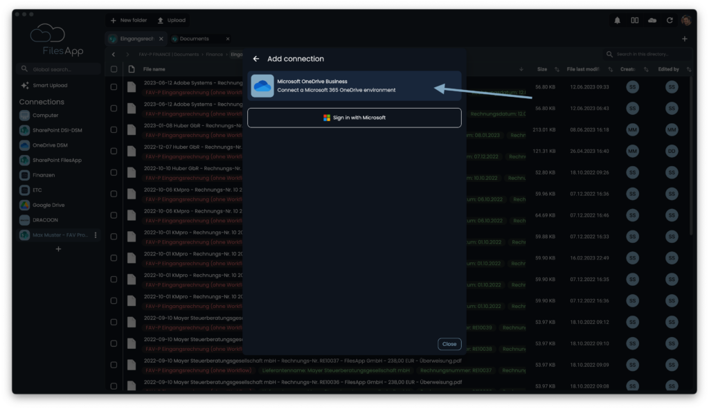Close the Documents tab
The width and height of the screenshot is (709, 409).
227,39
